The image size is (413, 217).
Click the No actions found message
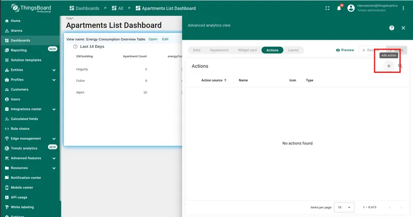pos(297,143)
